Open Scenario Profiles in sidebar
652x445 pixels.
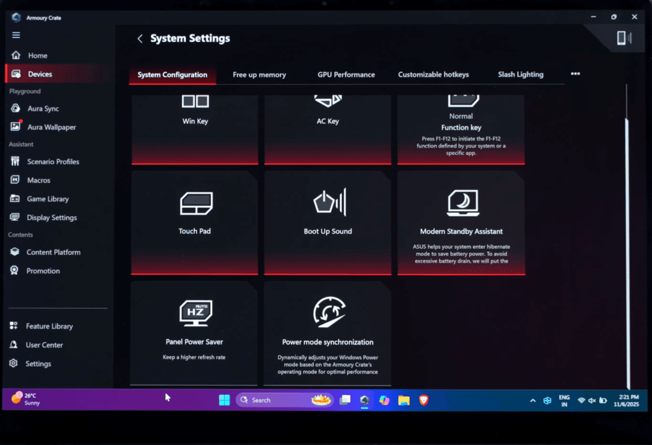(53, 161)
